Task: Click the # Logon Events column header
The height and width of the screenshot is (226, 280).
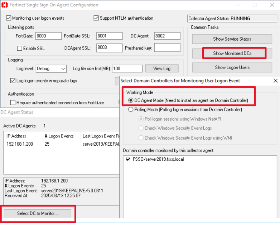Action: tap(61, 136)
